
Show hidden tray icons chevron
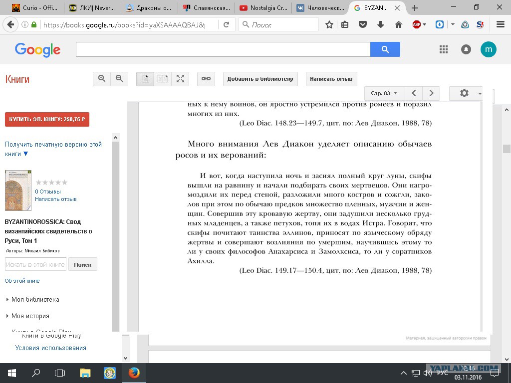(403, 373)
